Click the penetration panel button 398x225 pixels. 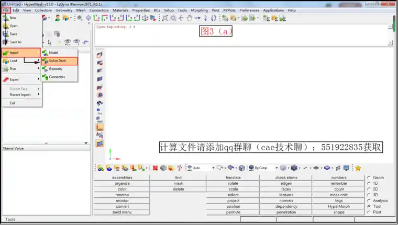click(286, 212)
